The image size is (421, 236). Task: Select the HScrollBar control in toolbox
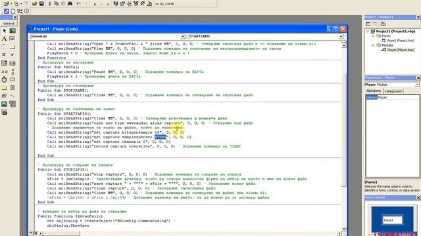(5, 71)
